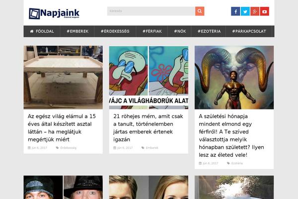This screenshot has width=298, height=199.
Task: Click the tag icon next to Érdekesség
Action: click(57, 148)
